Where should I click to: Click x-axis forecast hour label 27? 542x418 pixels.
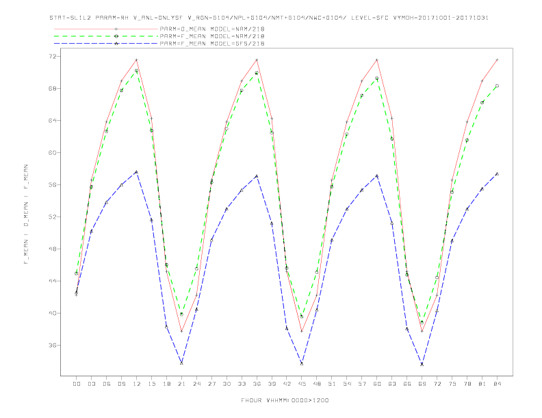(x=211, y=384)
